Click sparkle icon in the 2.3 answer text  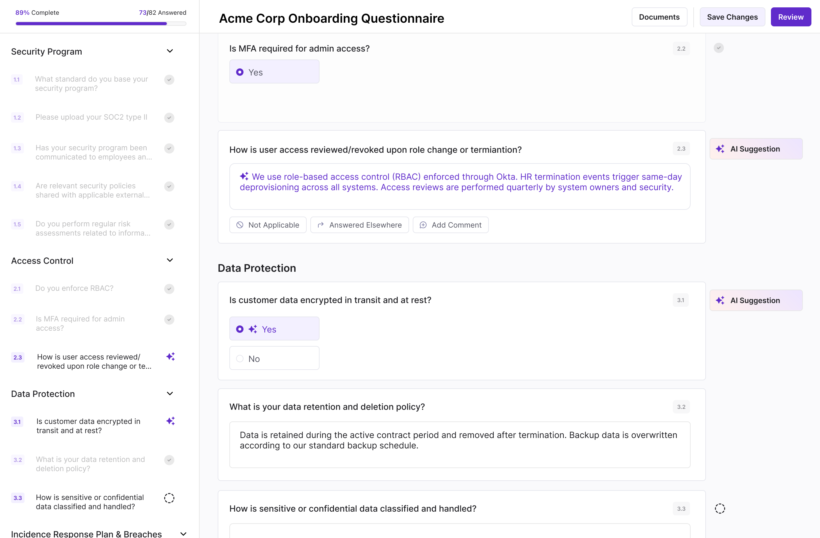pos(244,176)
